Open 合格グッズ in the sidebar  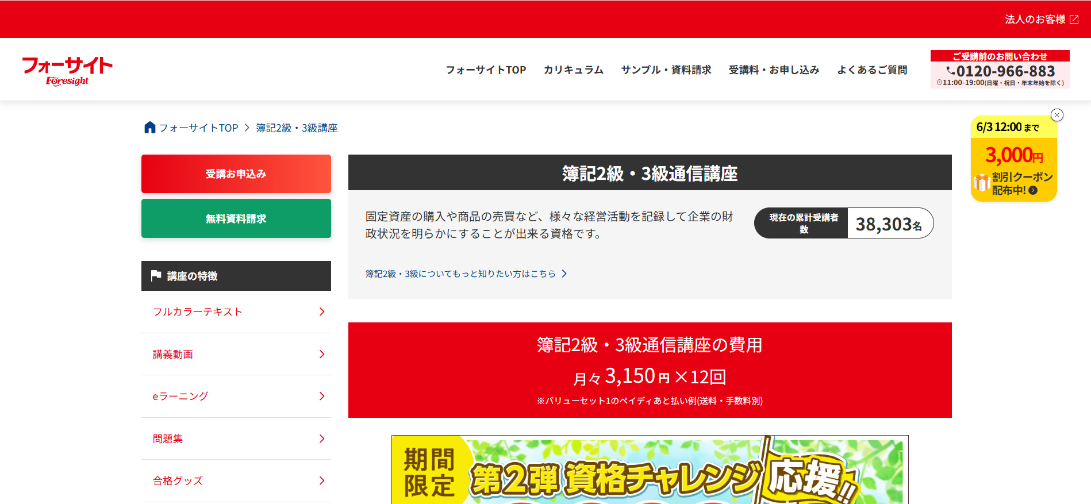[236, 480]
